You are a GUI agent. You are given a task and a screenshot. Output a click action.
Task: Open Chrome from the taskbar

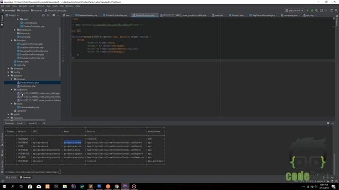click(x=117, y=186)
